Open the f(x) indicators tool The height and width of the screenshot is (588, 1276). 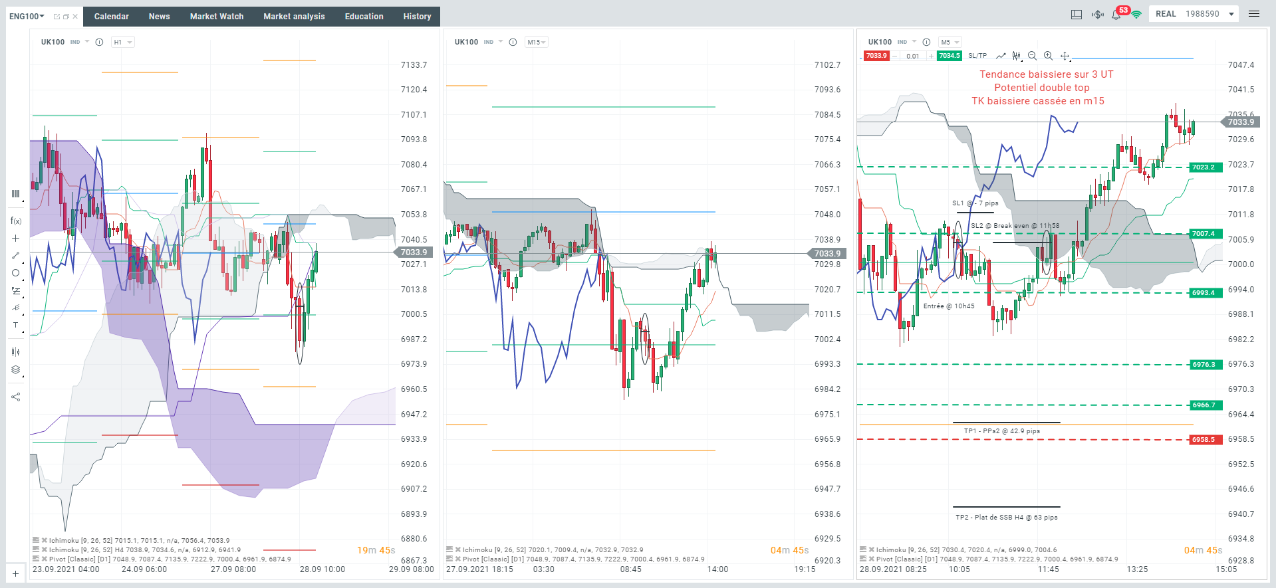click(x=16, y=221)
